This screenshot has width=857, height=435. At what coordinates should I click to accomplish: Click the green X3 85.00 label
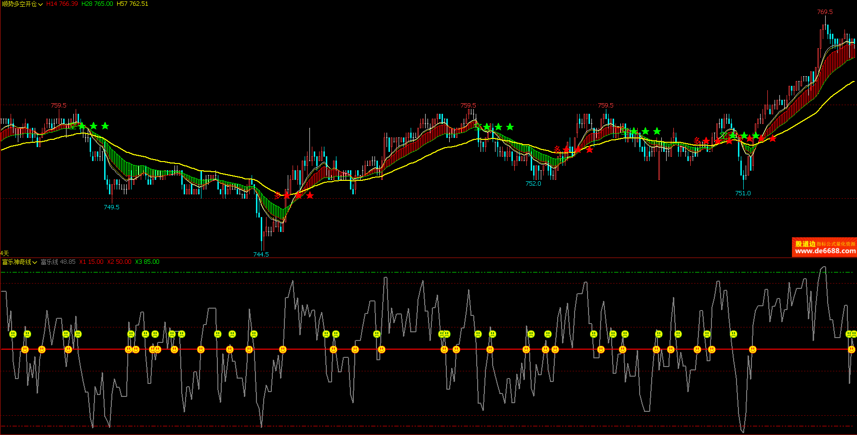click(x=147, y=262)
